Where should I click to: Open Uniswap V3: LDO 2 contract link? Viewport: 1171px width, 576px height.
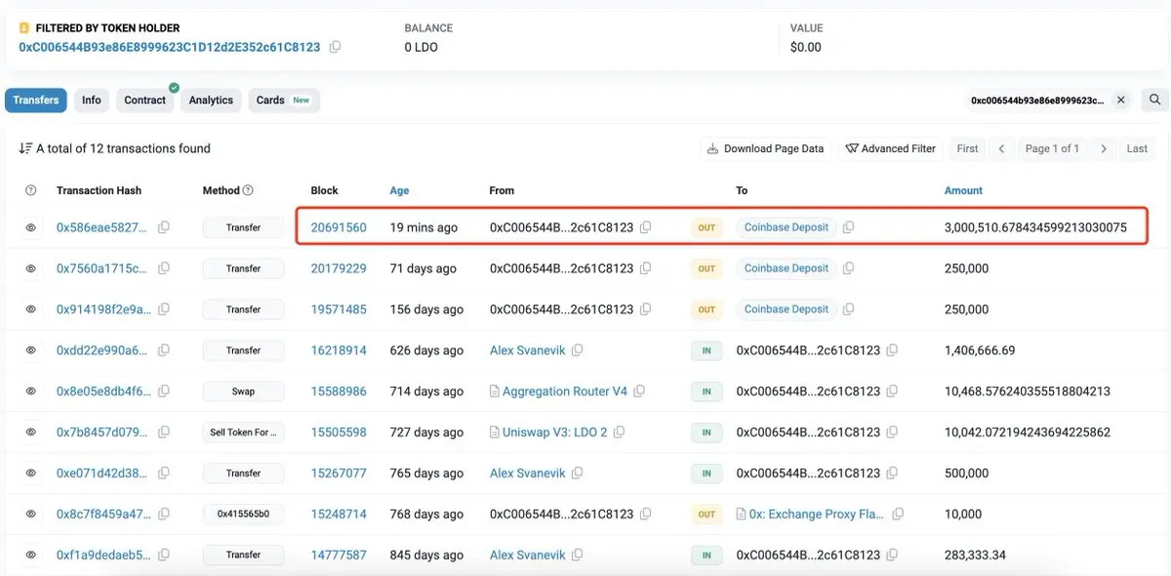(555, 432)
